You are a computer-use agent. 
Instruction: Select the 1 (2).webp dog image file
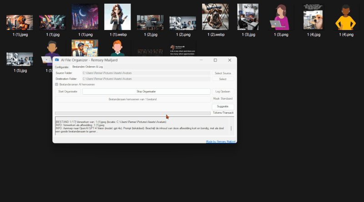pos(216,17)
